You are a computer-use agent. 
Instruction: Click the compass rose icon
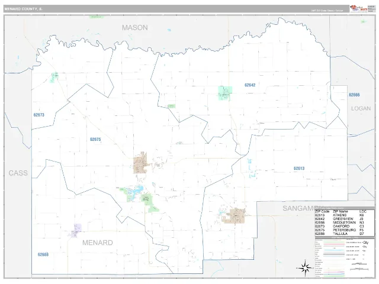tap(305, 267)
